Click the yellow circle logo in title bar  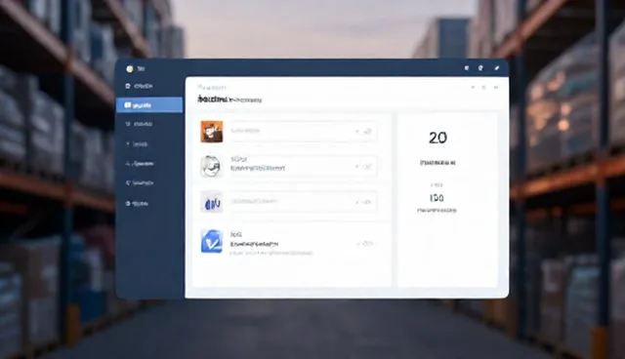pos(130,69)
